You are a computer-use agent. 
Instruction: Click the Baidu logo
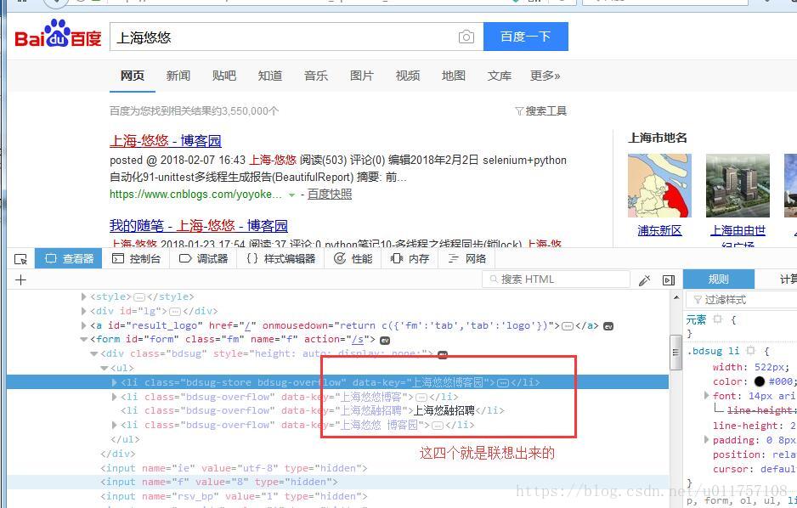pos(58,34)
